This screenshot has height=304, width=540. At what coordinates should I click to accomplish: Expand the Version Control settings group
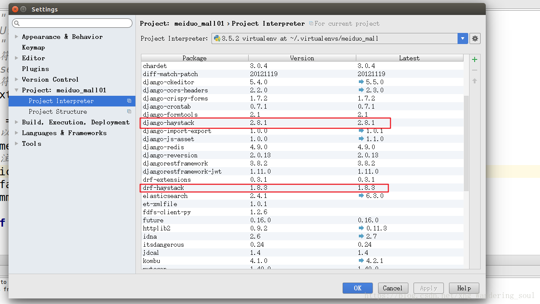[x=16, y=80]
